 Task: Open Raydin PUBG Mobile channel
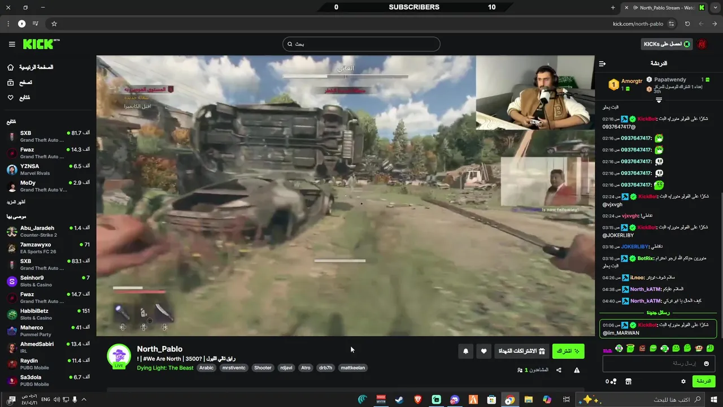point(48,363)
